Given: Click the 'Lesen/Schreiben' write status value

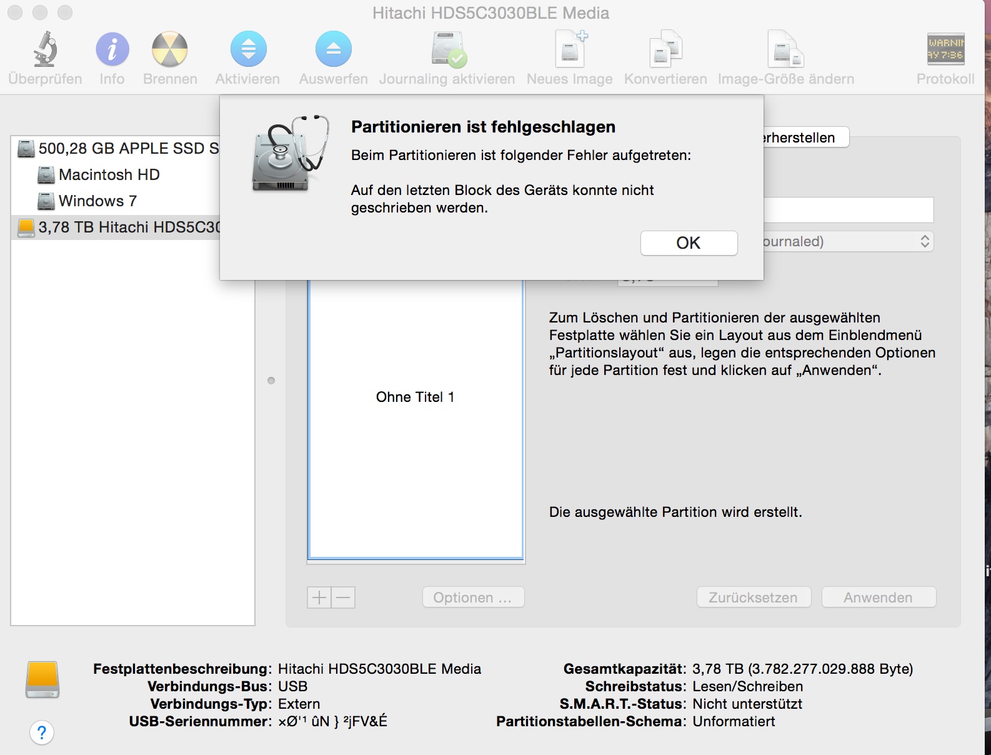Looking at the screenshot, I should [x=747, y=686].
